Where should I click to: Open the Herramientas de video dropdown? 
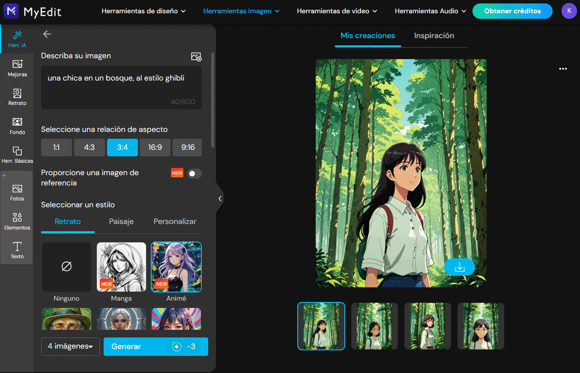coord(337,11)
